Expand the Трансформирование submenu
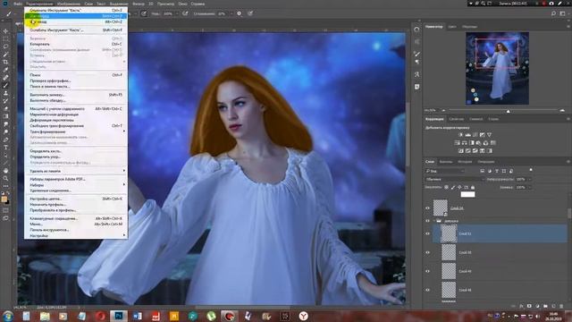The image size is (572, 322). [x=76, y=131]
